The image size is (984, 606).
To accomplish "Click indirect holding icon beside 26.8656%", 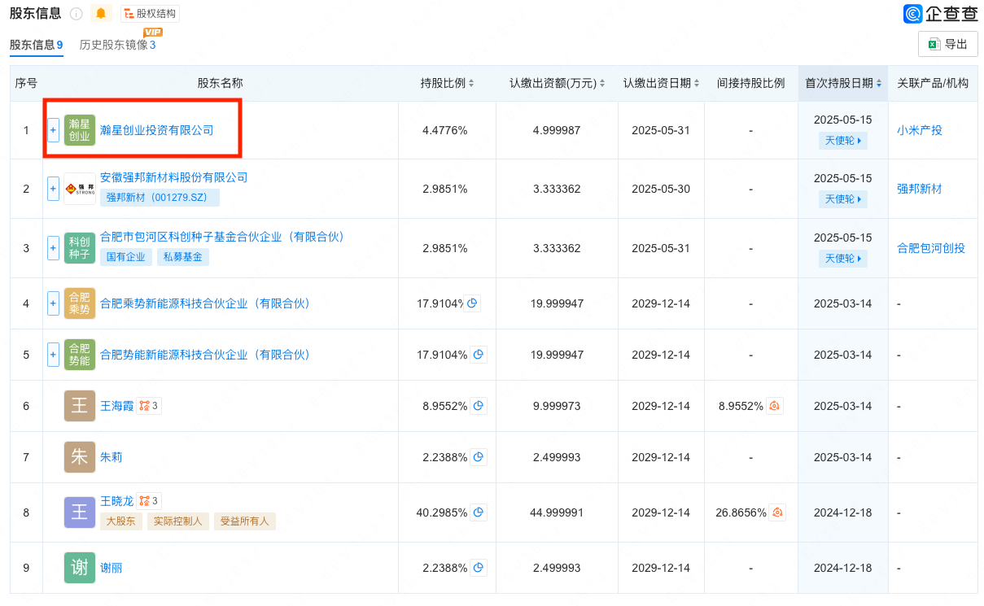I will coord(777,512).
